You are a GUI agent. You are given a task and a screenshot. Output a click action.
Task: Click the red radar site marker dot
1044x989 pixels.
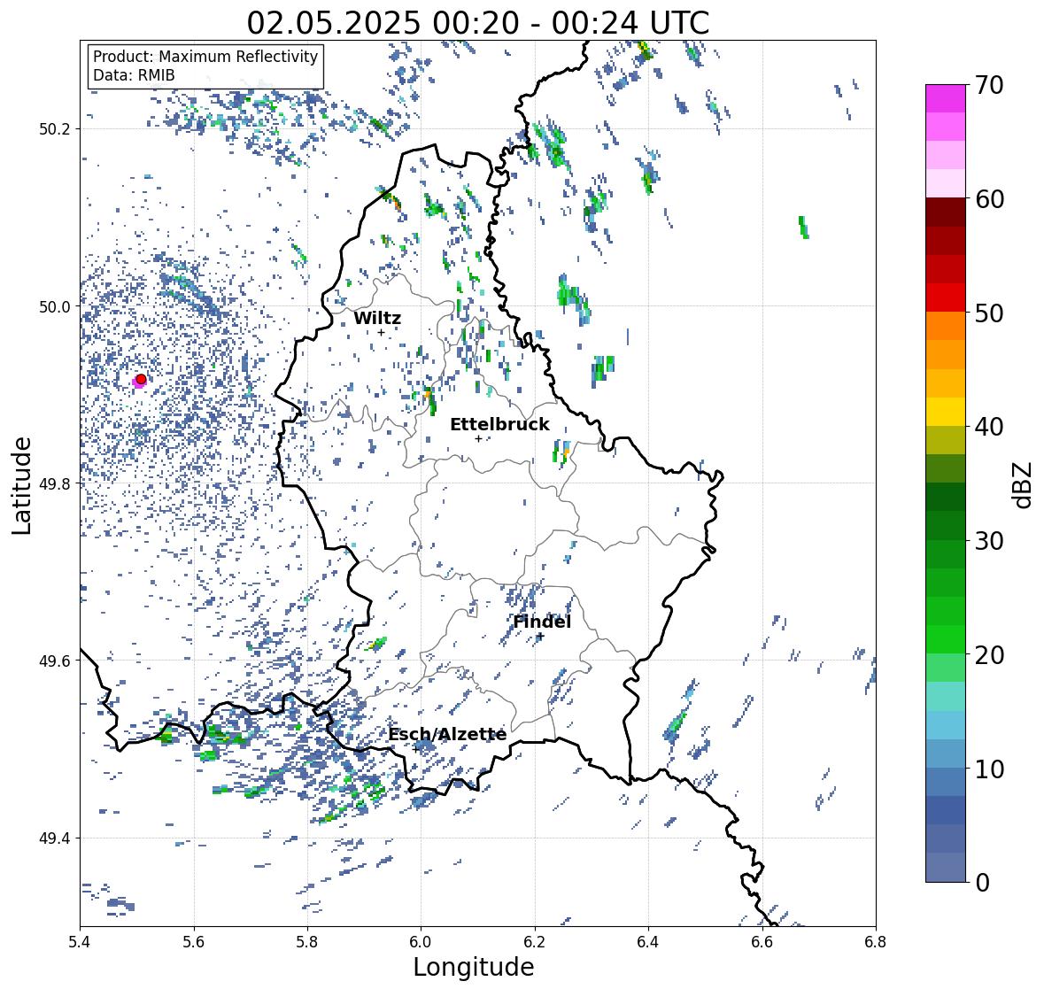[x=141, y=379]
